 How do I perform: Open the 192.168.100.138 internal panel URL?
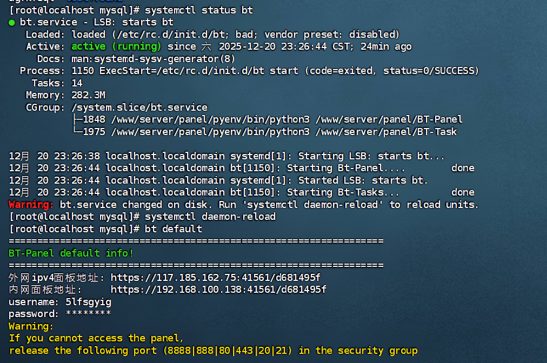coord(218,290)
